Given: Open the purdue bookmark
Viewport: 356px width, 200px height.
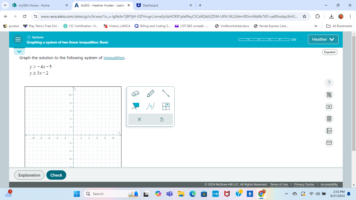Looking at the screenshot, I should (x=11, y=26).
